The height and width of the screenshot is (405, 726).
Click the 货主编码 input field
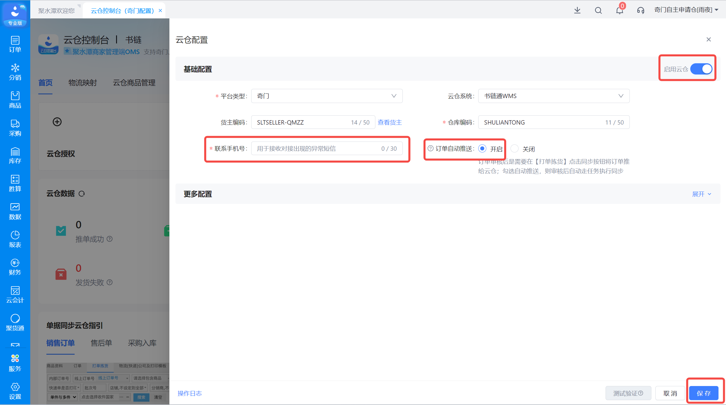coord(313,122)
